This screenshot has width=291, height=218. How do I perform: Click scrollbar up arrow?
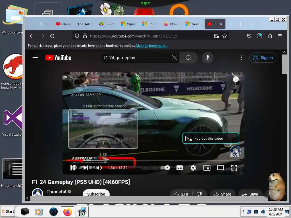point(284,52)
